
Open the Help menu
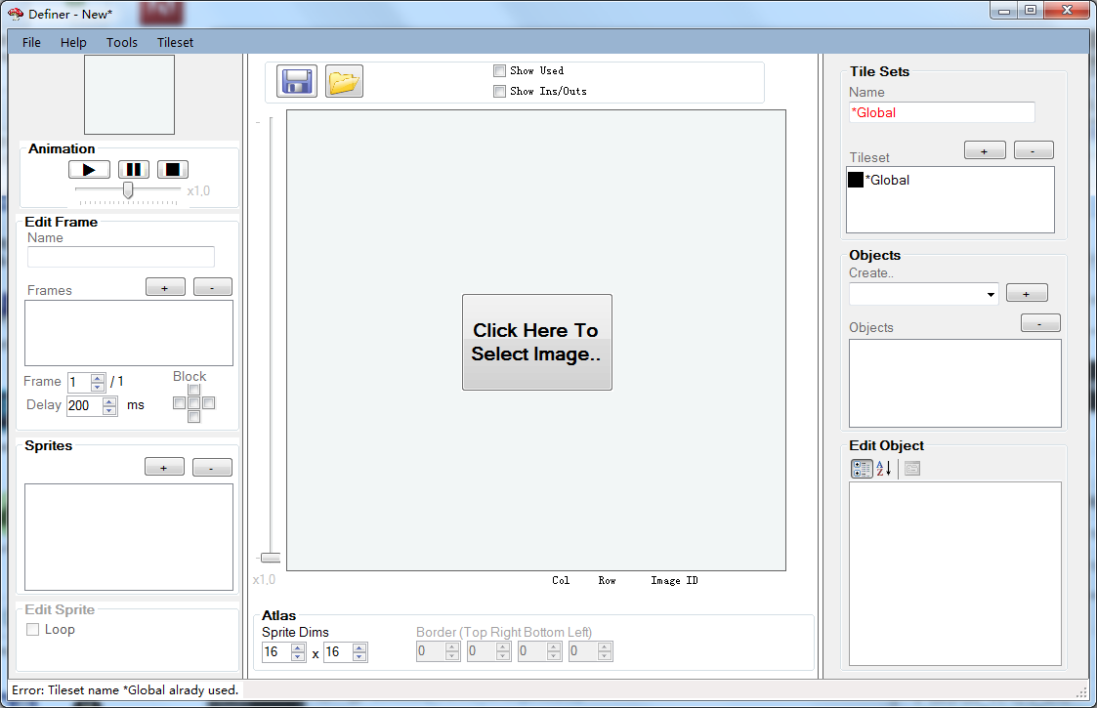click(73, 43)
